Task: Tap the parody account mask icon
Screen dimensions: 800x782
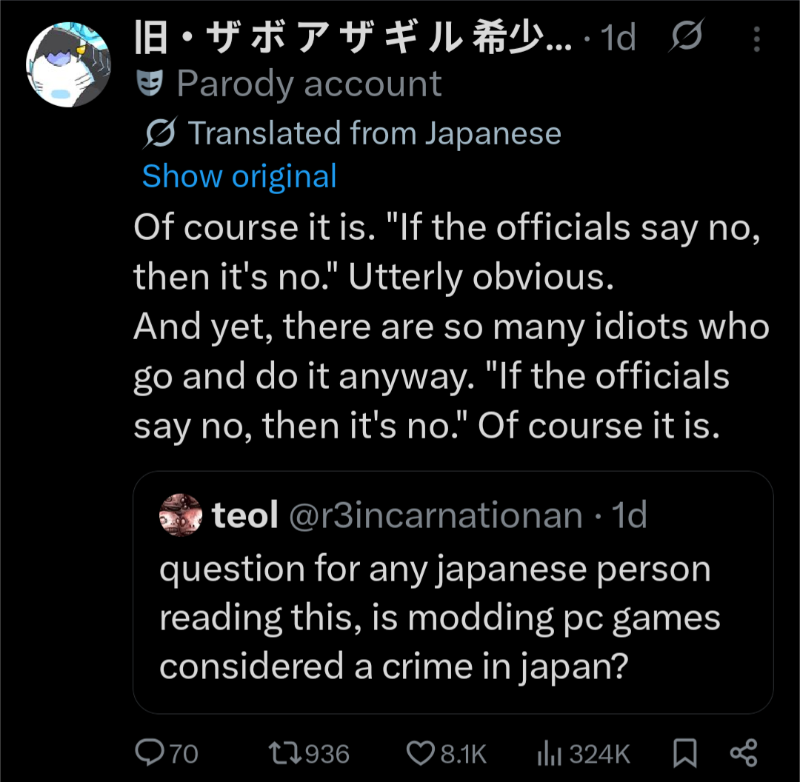Action: point(150,85)
